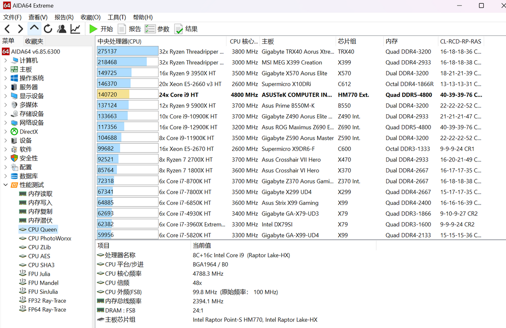Click the forward navigation arrow
This screenshot has height=328, width=506.
point(20,29)
